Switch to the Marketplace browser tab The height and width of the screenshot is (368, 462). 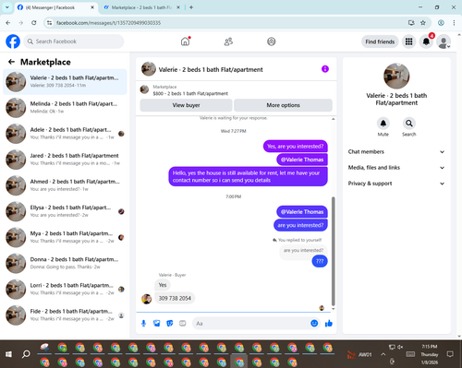pyautogui.click(x=141, y=7)
